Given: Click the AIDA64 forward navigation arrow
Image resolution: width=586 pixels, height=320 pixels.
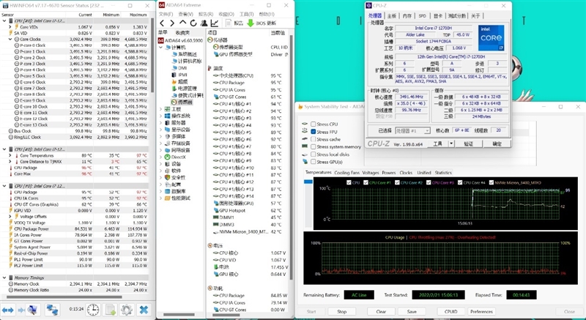Looking at the screenshot, I should pos(172,23).
